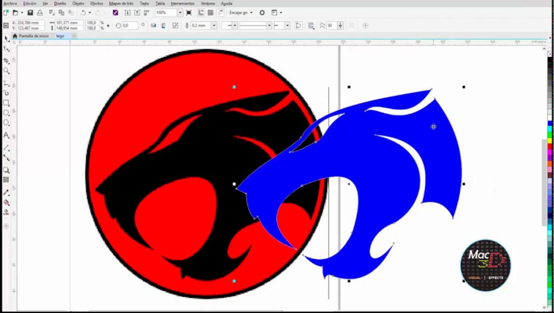This screenshot has width=554, height=313.
Task: Click the Import icon
Action: (x=128, y=13)
